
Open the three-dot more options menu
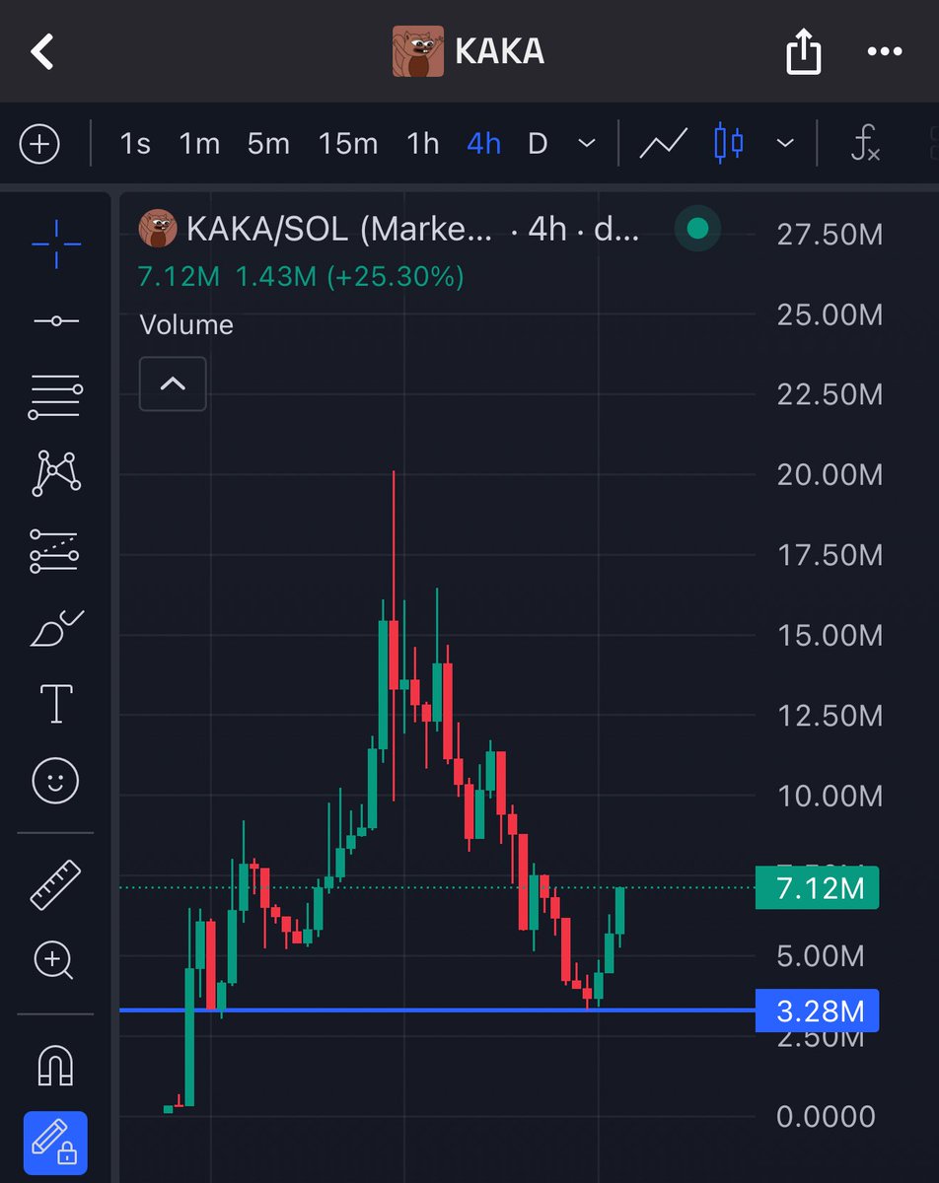tap(884, 51)
